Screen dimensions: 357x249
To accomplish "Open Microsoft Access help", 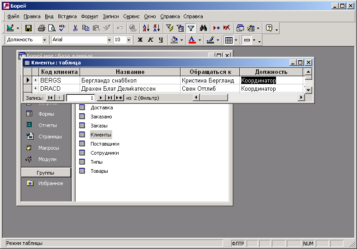I will pyautogui.click(x=269, y=28).
